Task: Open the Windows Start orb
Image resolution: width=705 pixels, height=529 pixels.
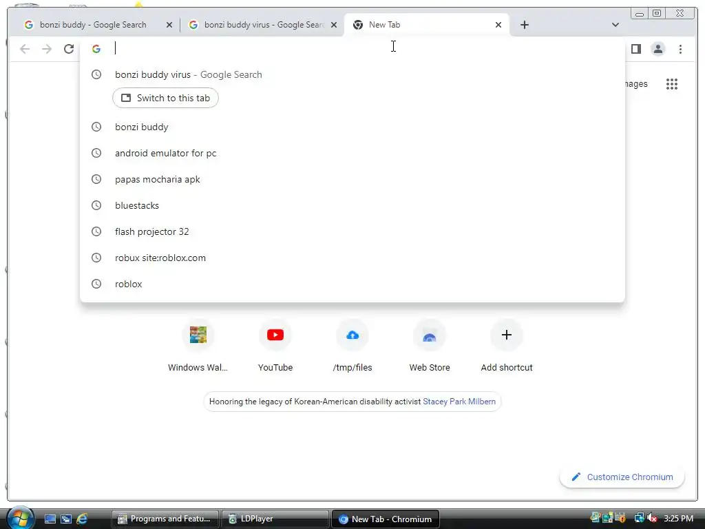Action: (x=20, y=518)
